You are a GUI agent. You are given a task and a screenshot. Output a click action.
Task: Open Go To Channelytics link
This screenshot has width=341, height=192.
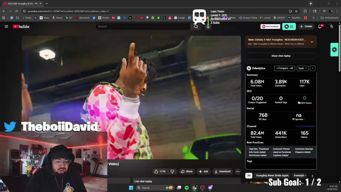click(x=305, y=126)
